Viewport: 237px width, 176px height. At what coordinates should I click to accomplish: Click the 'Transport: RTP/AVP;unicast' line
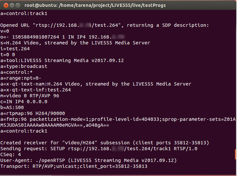tap(74, 166)
